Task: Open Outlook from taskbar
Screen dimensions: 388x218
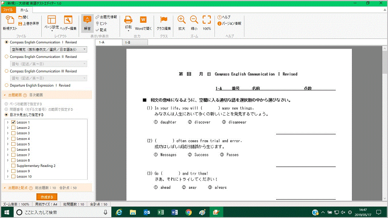Action: pos(147,212)
